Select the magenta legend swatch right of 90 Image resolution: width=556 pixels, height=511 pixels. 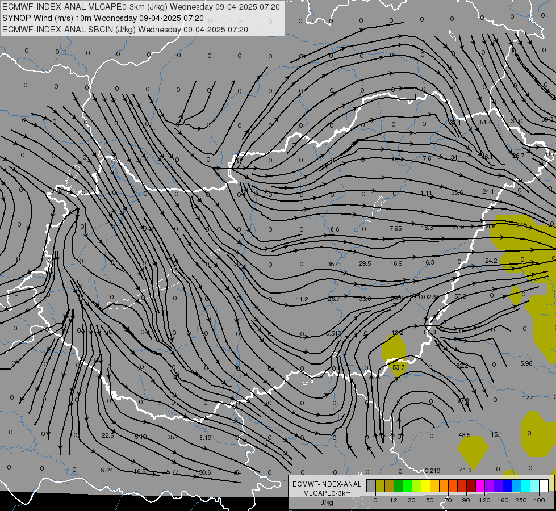[480, 485]
